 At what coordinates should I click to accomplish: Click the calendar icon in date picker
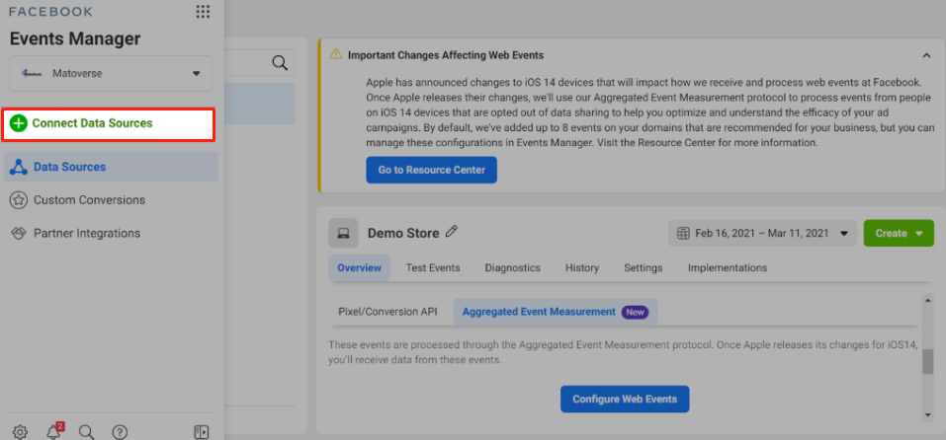coord(684,233)
